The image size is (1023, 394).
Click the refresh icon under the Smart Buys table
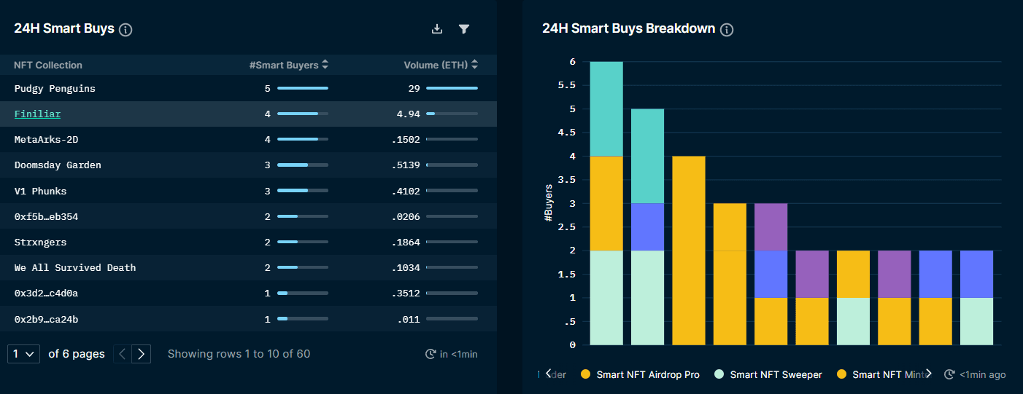click(x=431, y=354)
